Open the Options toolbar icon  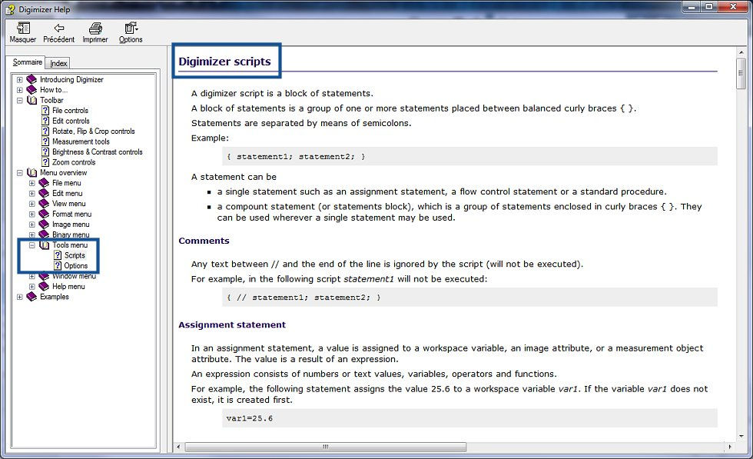point(131,28)
